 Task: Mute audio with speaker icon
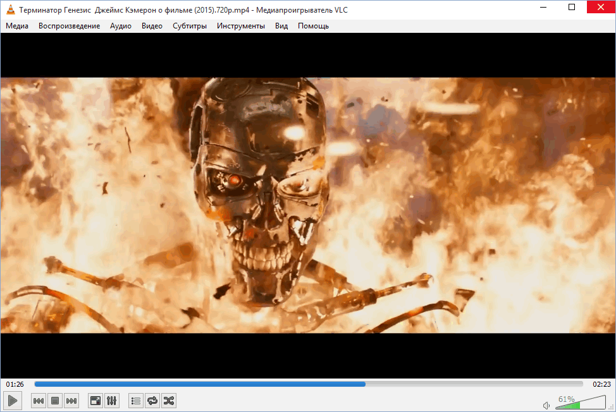coord(546,405)
